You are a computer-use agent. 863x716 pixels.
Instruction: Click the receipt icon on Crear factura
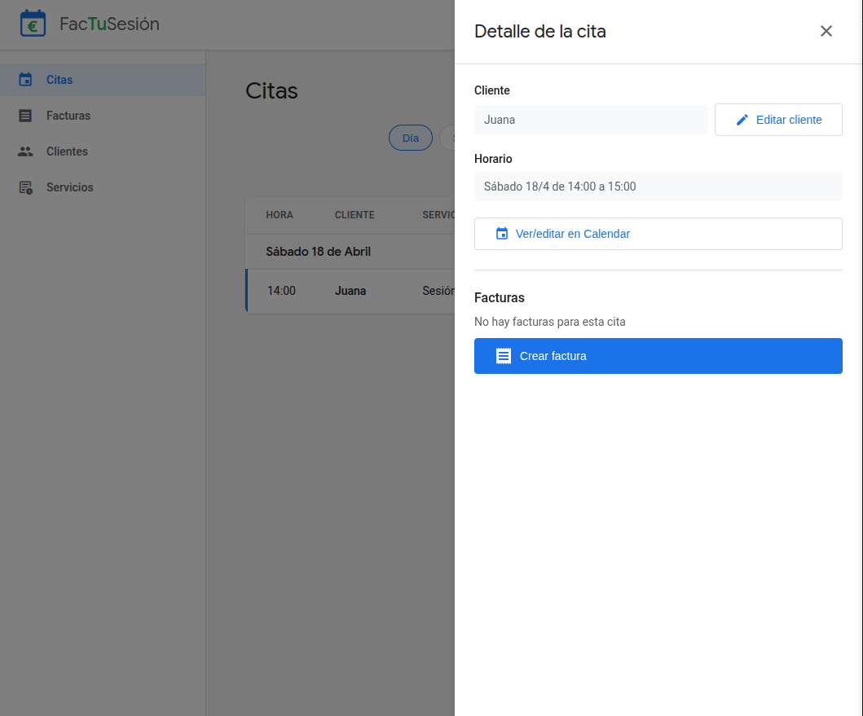(504, 356)
